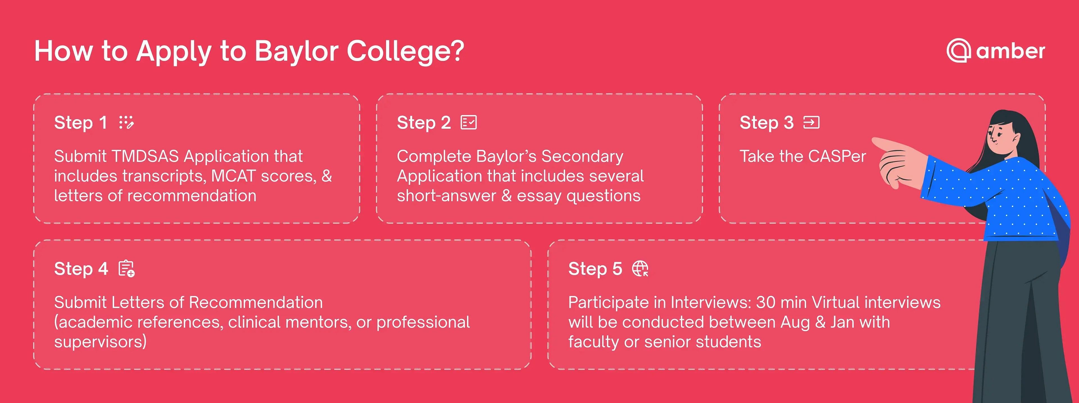The height and width of the screenshot is (403, 1079).
Task: Select the 'Step 1' heading
Action: [x=80, y=123]
